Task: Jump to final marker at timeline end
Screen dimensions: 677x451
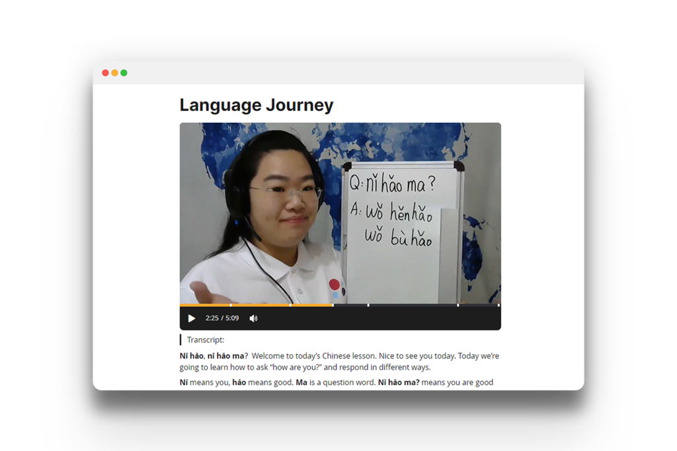Action: (498, 305)
